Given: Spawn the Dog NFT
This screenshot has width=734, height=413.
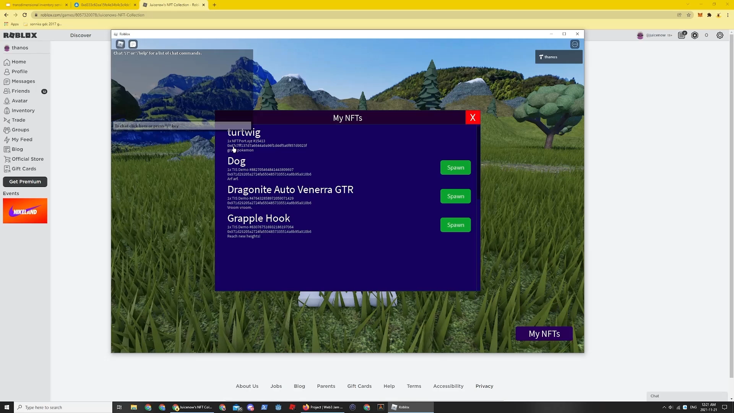Looking at the screenshot, I should click(456, 167).
